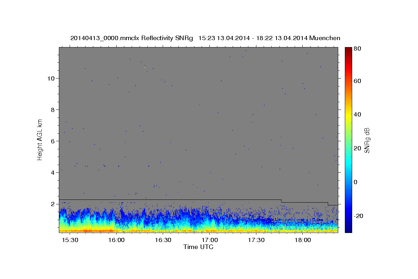This screenshot has height=279, width=418.
Task: Click the colorbar value 60
Action: [357, 81]
